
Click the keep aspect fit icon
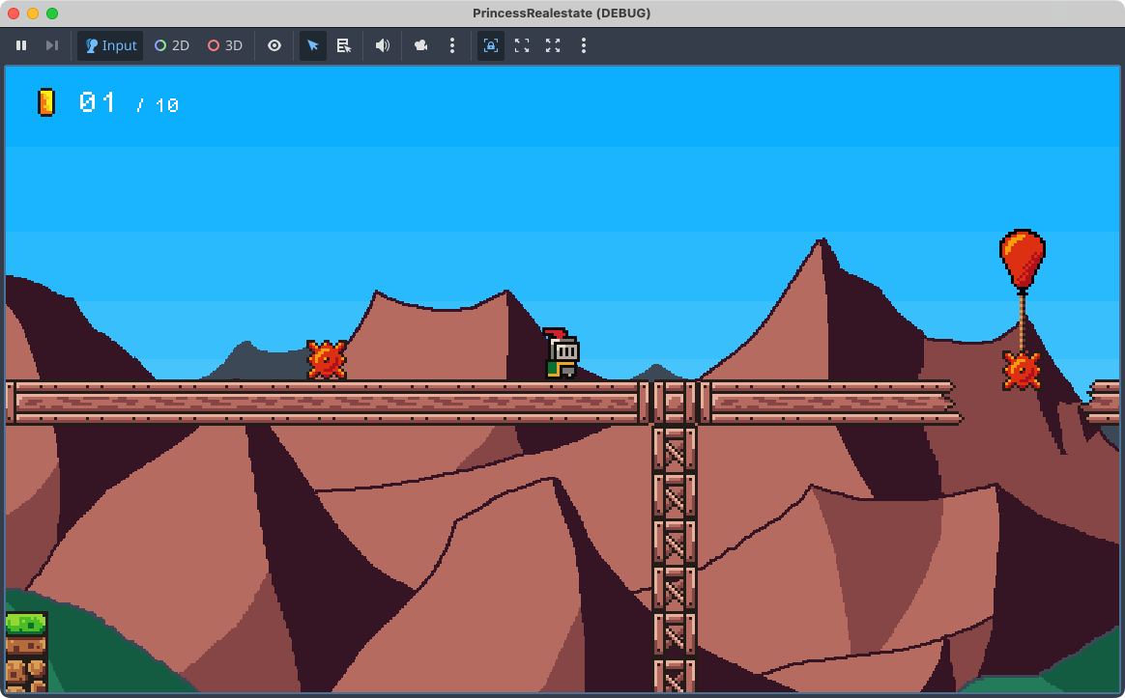[522, 45]
